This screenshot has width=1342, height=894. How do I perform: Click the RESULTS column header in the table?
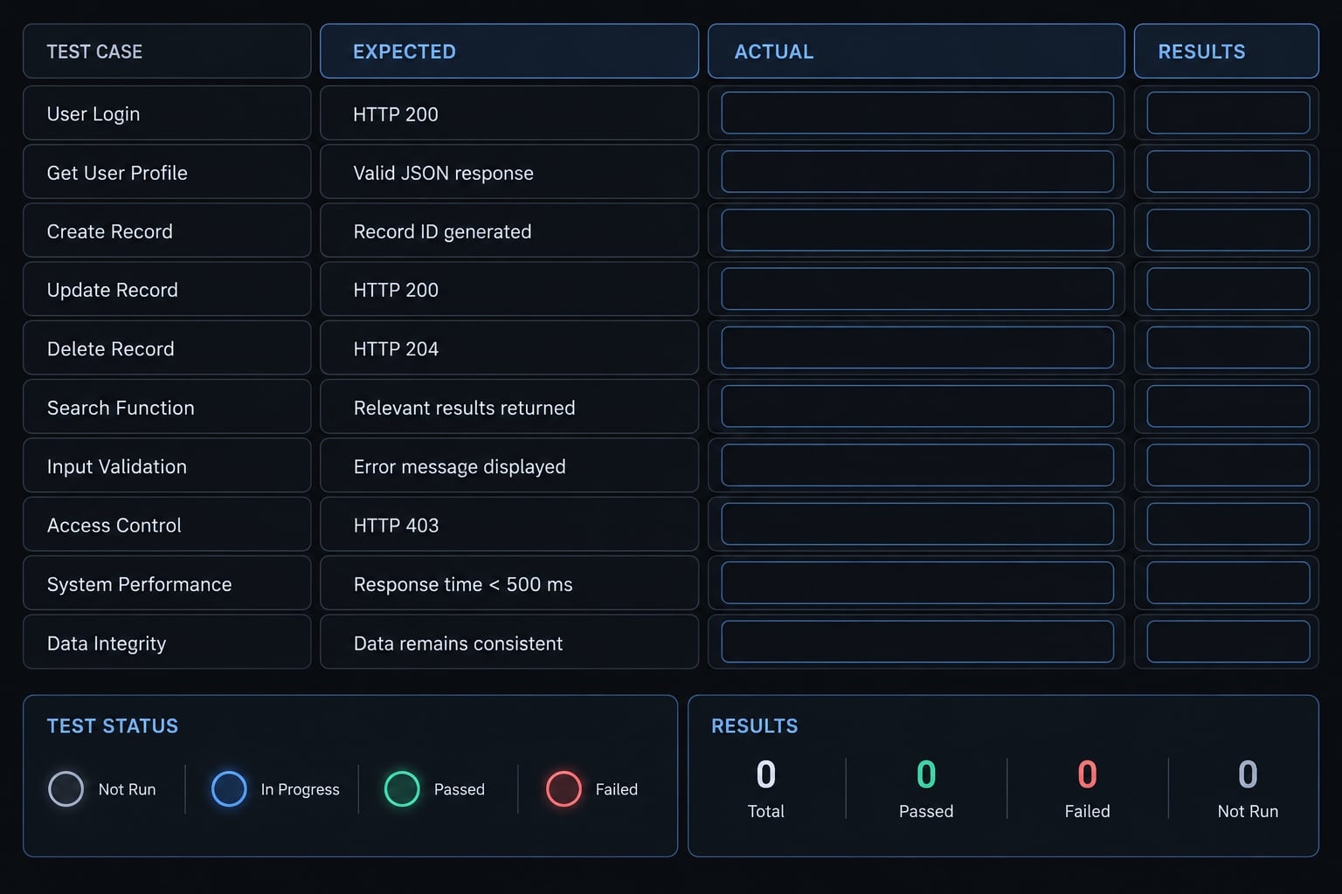point(1227,52)
